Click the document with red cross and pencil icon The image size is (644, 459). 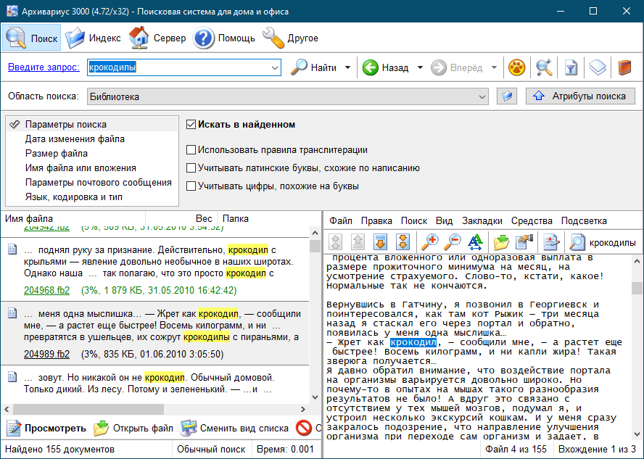tap(550, 242)
